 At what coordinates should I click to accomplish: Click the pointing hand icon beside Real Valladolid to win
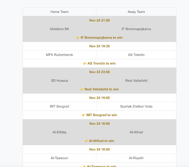tap(82, 89)
